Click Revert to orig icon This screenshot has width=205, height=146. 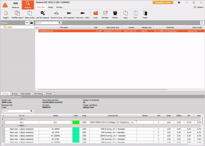point(56,15)
